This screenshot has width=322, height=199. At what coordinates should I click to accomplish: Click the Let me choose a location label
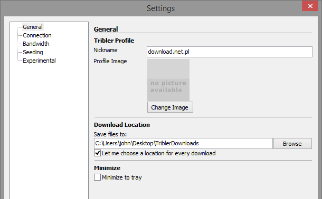159,153
